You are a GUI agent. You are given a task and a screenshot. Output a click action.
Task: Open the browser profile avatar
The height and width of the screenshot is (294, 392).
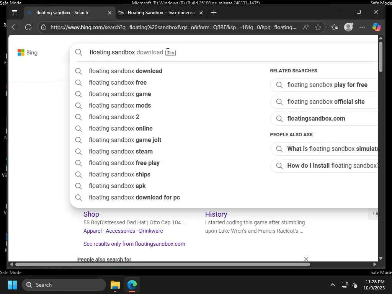click(x=348, y=27)
